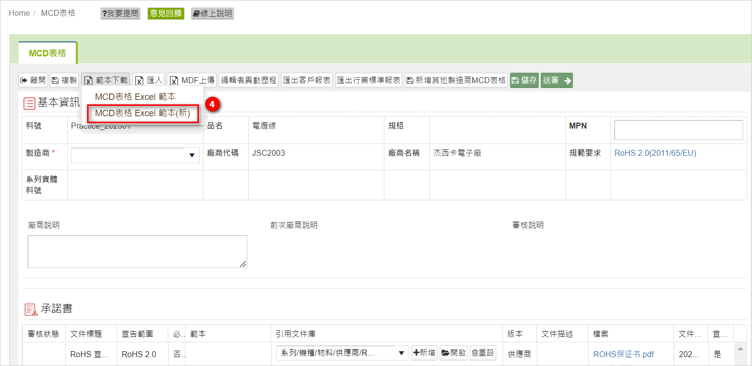The height and width of the screenshot is (366, 752).
Task: Click the 供應商 version cell
Action: tap(520, 354)
